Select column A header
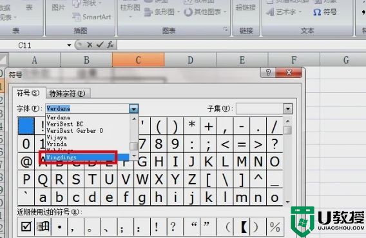 coord(35,60)
